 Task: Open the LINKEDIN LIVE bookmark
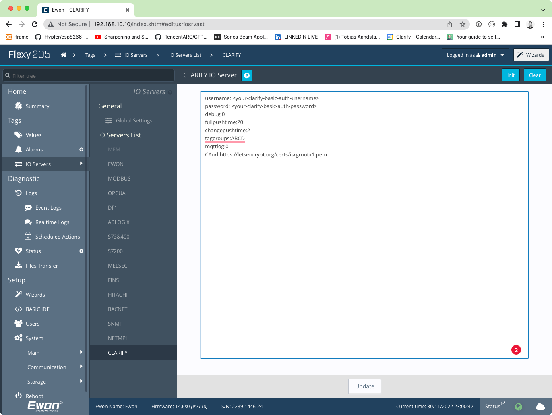point(296,37)
